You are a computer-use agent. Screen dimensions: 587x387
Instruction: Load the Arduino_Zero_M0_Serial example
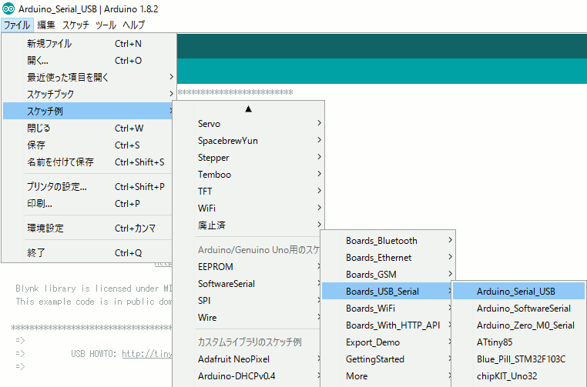click(x=518, y=325)
